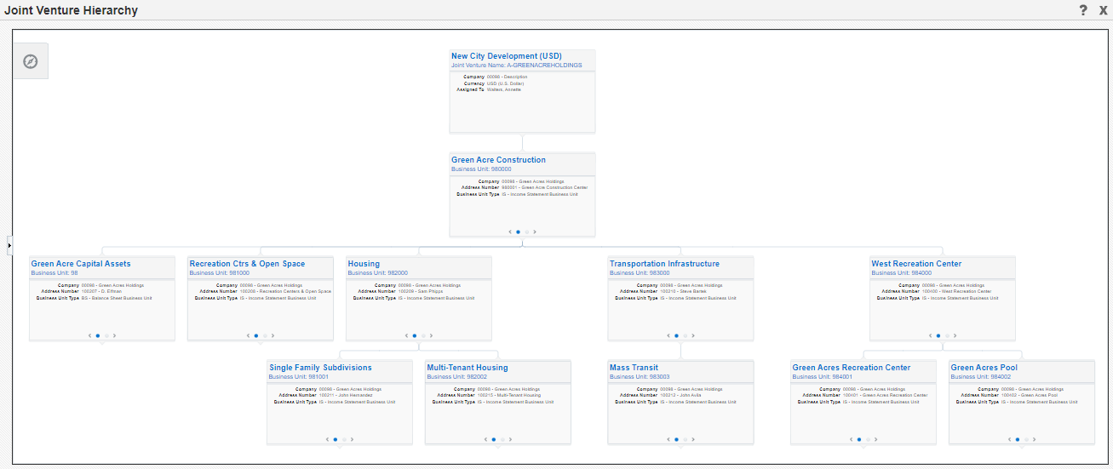Show previous page on Green Acres Recreation Center
Viewport: 1113px width, 469px height.
852,439
